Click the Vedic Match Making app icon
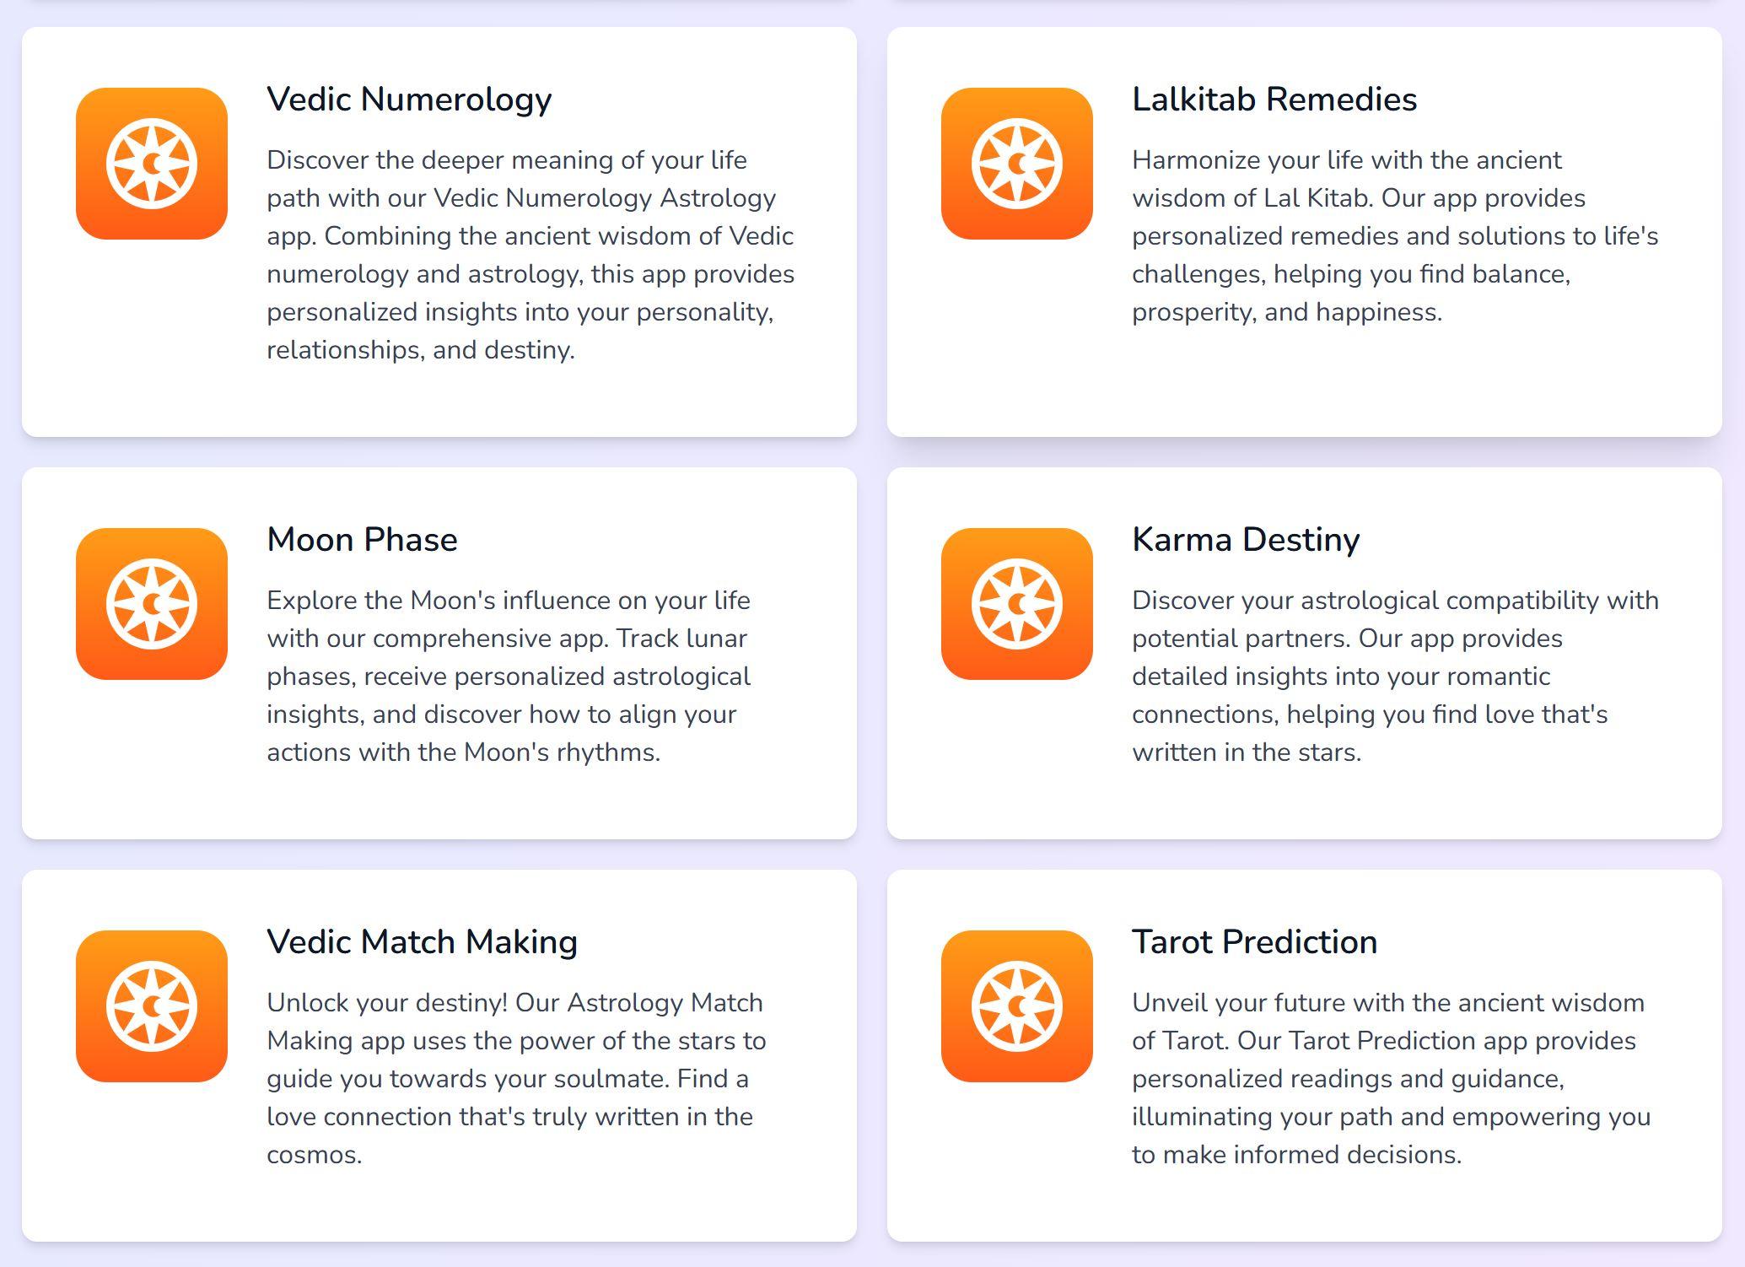Image resolution: width=1745 pixels, height=1267 pixels. coord(152,1006)
